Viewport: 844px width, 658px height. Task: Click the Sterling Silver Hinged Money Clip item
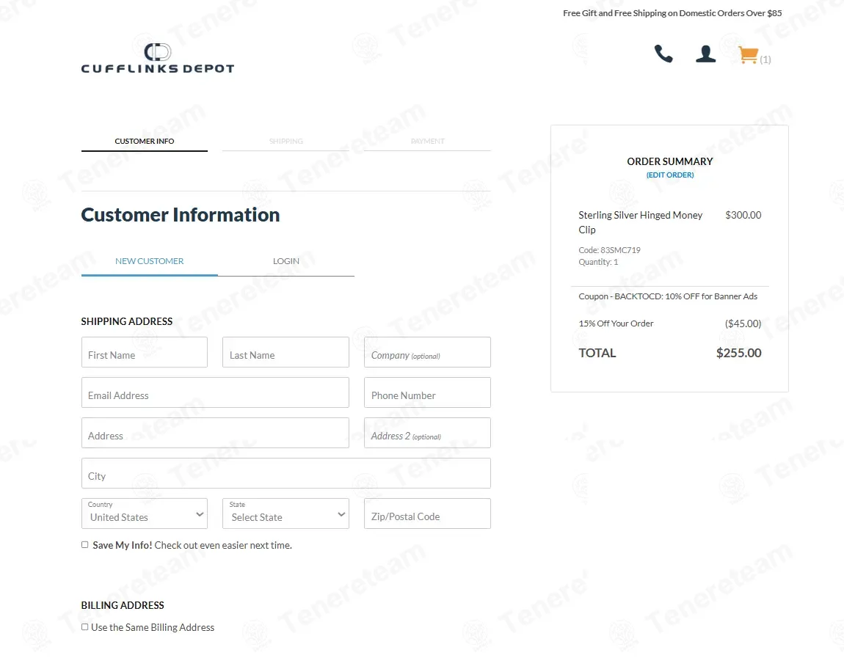click(641, 222)
